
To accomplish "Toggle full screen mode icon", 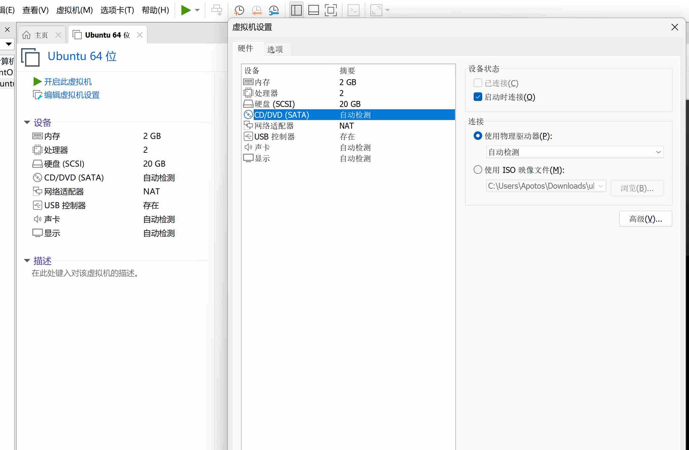I will [330, 10].
